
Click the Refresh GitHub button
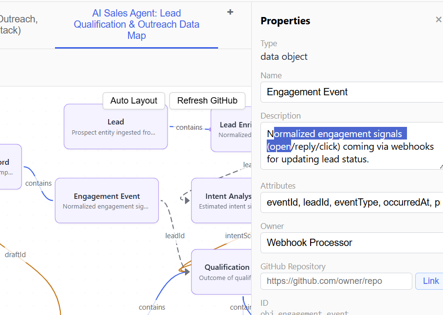[x=207, y=101]
